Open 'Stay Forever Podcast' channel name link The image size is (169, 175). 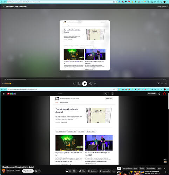[13, 170]
